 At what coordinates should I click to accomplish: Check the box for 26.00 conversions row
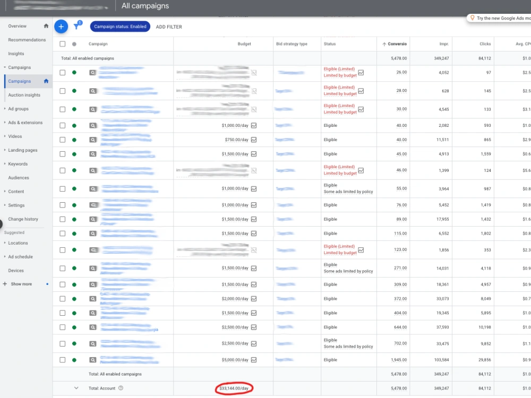62,72
